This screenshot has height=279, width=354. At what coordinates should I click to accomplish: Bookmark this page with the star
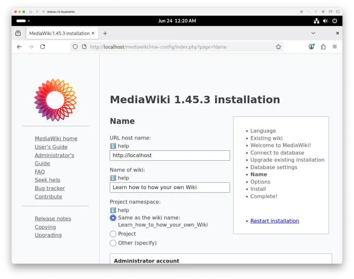278,47
